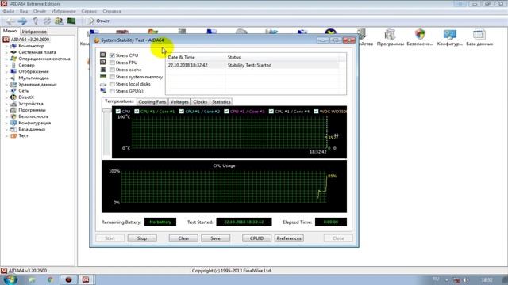Image resolution: width=508 pixels, height=285 pixels.
Task: Toggle the CPU #1 / Core #4 legend checkbox
Action: point(271,112)
